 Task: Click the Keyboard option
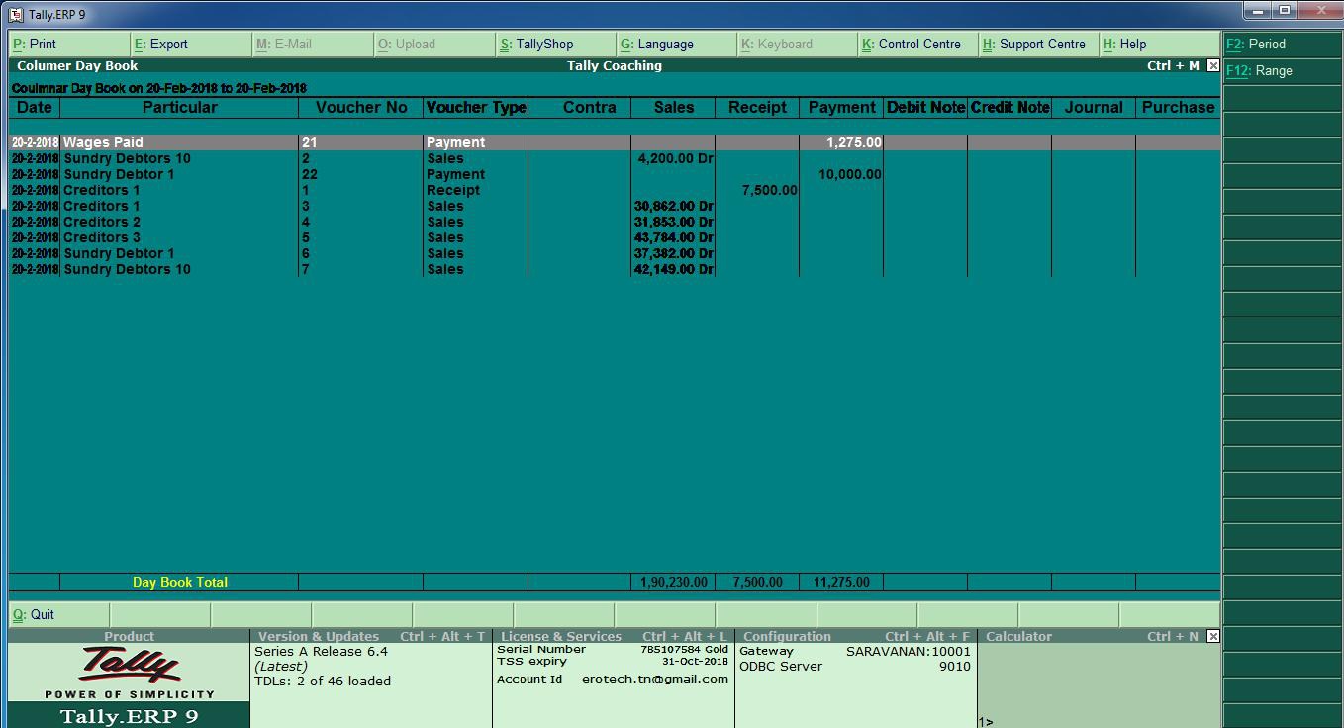tap(797, 45)
